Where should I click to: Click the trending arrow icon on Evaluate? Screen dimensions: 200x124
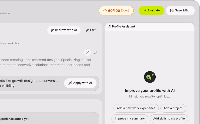pyautogui.click(x=145, y=11)
